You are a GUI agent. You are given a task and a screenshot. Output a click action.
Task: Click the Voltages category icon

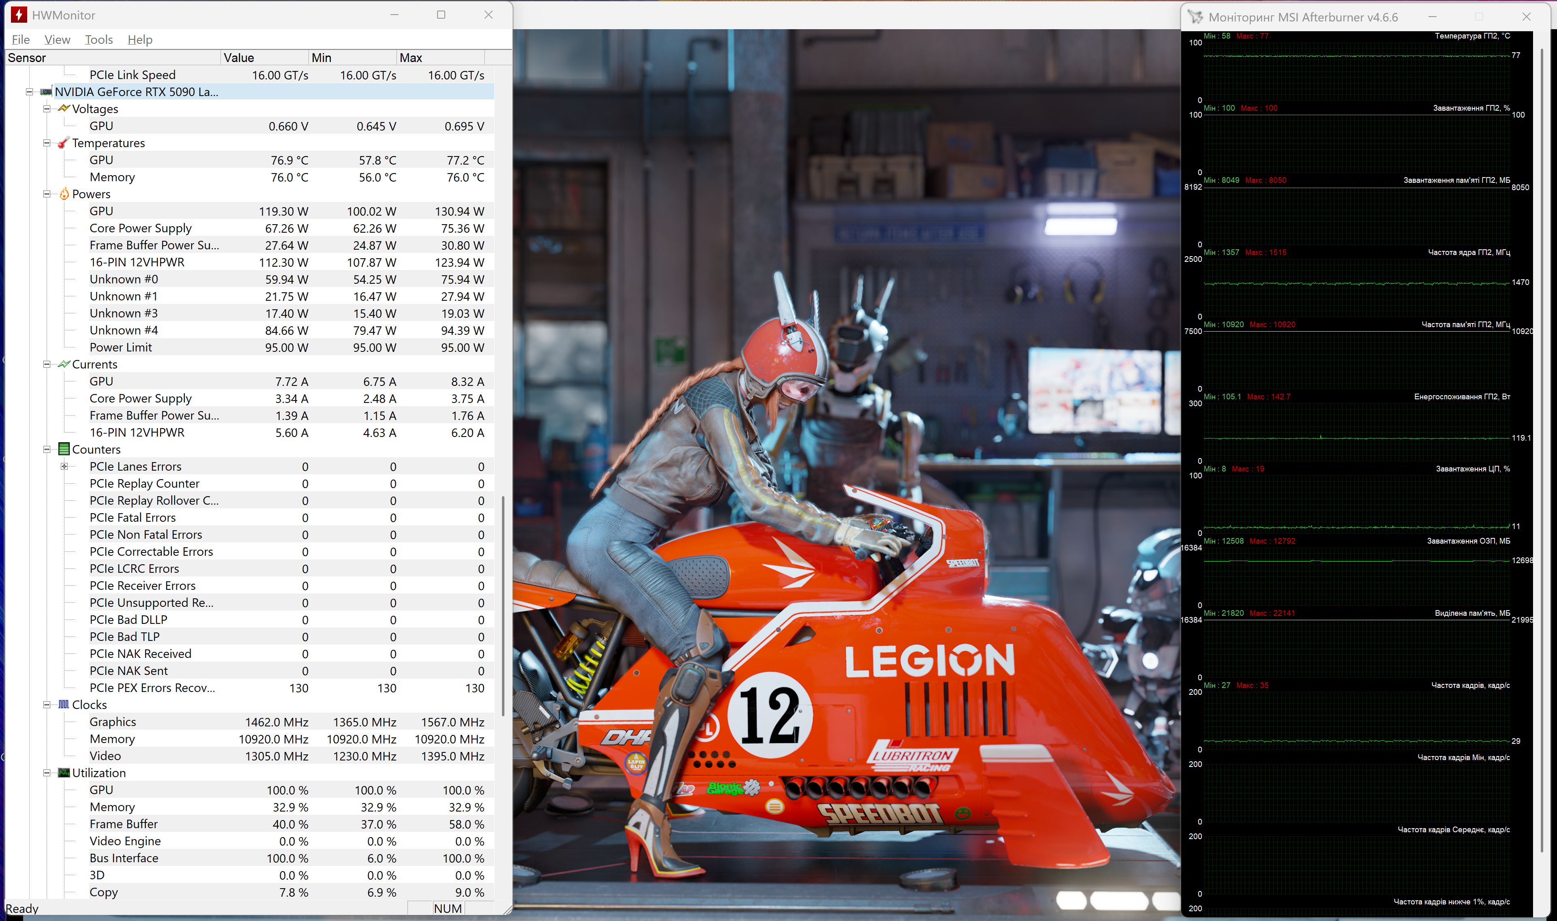point(63,109)
